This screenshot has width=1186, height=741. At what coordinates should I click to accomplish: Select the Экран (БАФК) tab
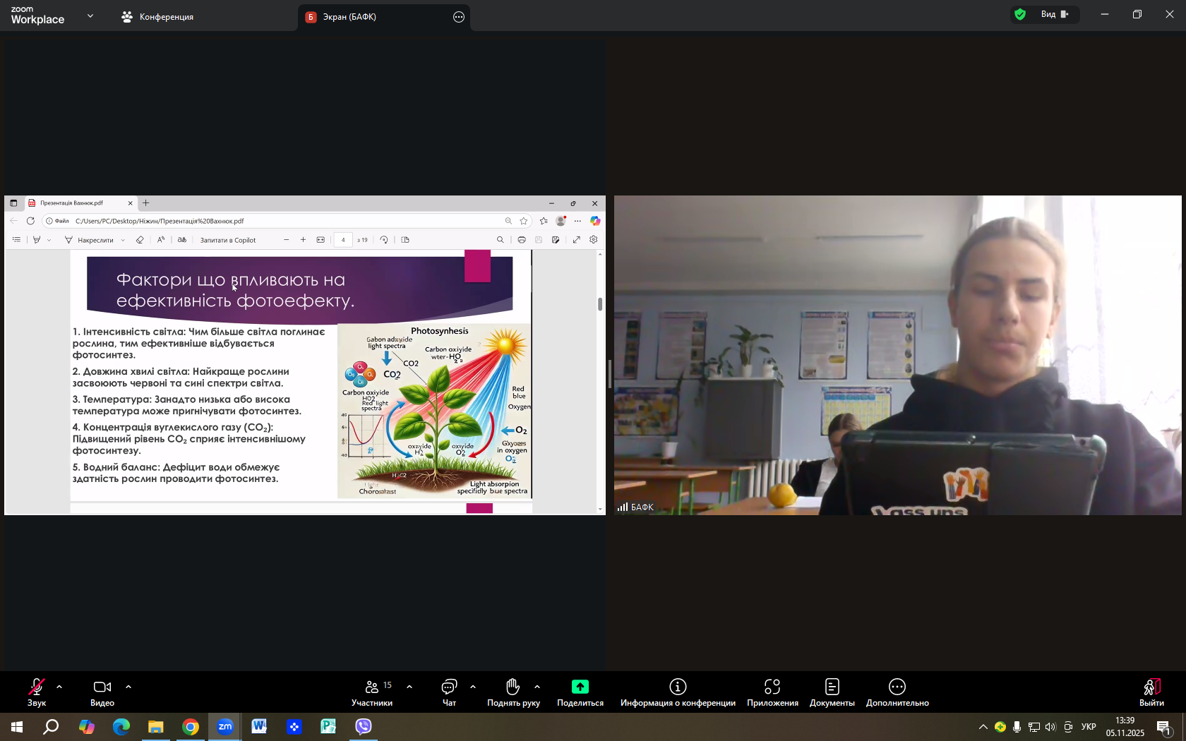pos(349,17)
